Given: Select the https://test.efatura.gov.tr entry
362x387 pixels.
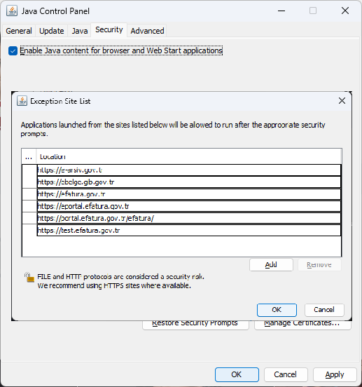Looking at the screenshot, I should tap(189, 230).
